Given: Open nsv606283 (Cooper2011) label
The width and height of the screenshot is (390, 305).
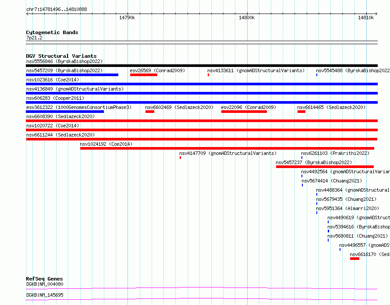Looking at the screenshot, I should click(x=55, y=98).
